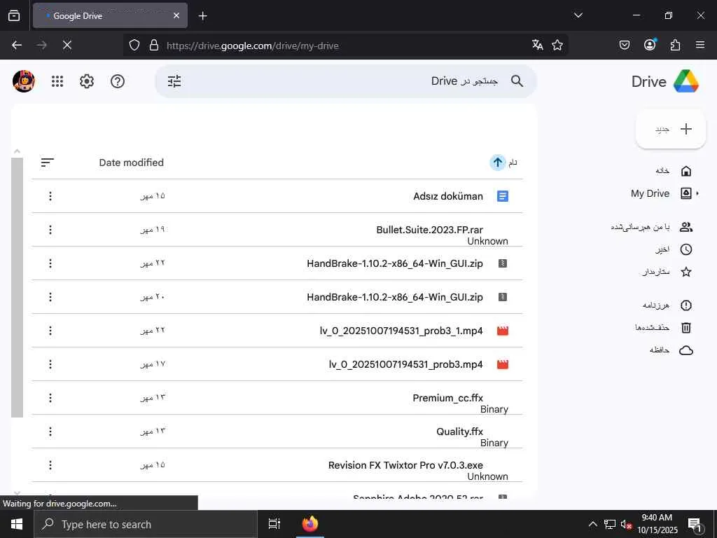Click the New (جدید) plus button
717x538 pixels.
[671, 129]
